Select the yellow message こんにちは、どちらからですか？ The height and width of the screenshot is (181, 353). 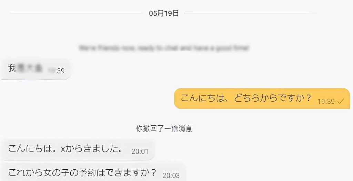pos(262,99)
